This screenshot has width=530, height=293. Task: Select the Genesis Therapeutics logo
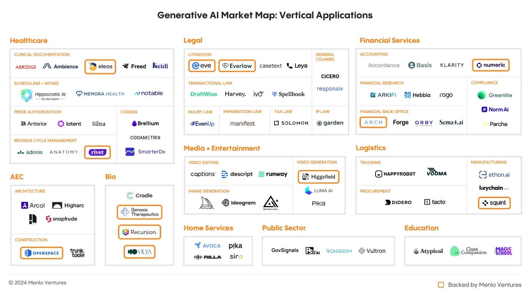tap(140, 212)
